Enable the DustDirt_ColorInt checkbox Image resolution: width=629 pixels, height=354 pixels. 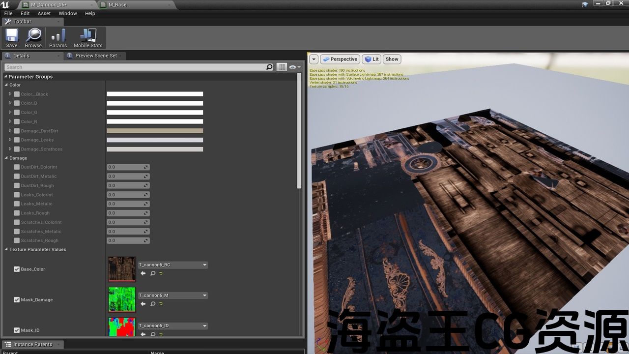(17, 167)
